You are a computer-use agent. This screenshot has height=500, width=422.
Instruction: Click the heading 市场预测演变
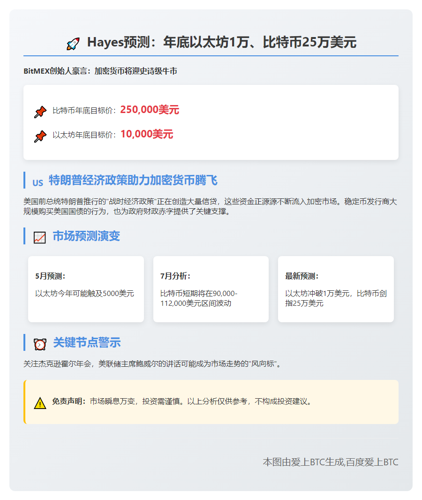pyautogui.click(x=86, y=236)
